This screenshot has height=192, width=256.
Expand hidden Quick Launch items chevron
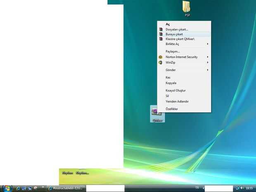pos(43,187)
